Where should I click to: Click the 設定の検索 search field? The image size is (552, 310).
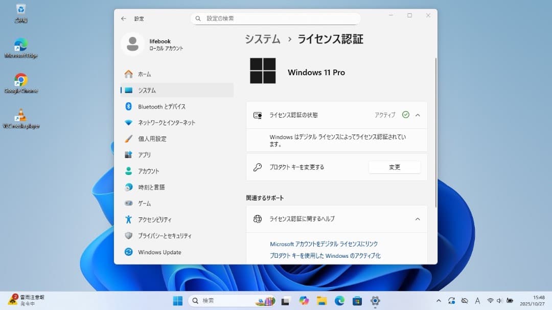[275, 18]
